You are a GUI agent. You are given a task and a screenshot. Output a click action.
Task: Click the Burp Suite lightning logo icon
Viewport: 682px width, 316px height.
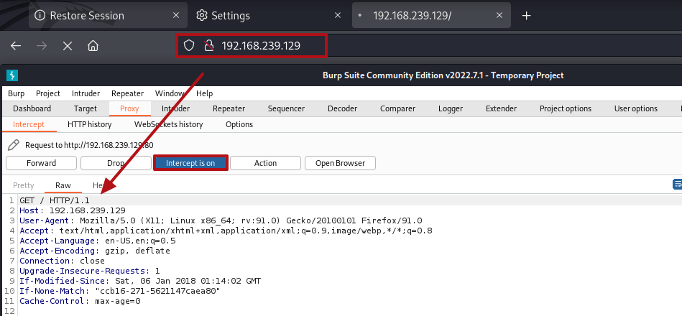tap(12, 75)
